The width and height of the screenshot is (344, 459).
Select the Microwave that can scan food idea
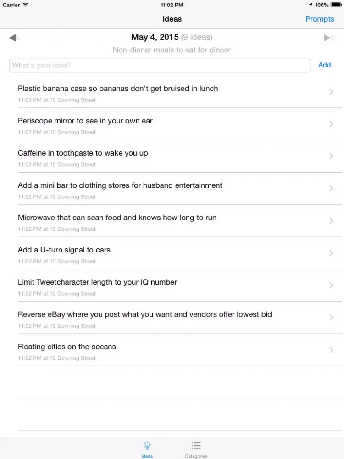[x=180, y=221]
